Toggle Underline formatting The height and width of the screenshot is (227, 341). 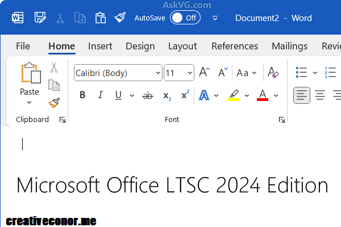(118, 95)
